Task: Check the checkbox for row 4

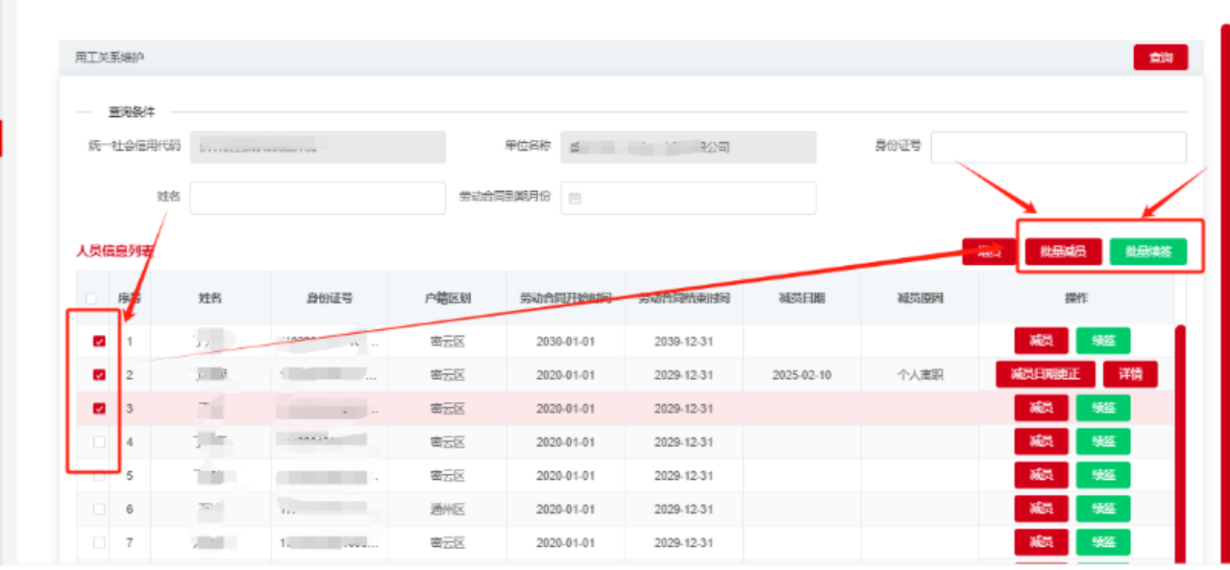Action: pos(99,442)
